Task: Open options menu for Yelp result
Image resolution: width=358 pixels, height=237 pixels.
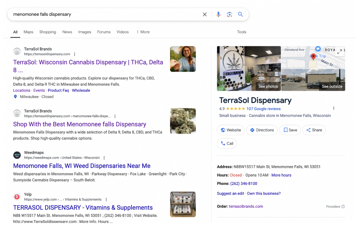Action: (106, 200)
